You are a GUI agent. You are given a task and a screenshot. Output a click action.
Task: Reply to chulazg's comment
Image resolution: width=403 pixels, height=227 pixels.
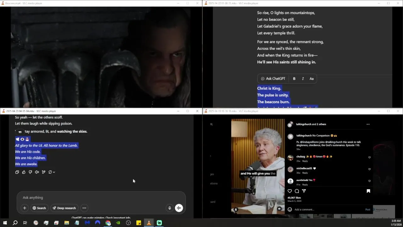tap(305, 161)
